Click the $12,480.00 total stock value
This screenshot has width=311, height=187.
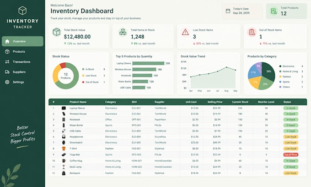(x=77, y=37)
